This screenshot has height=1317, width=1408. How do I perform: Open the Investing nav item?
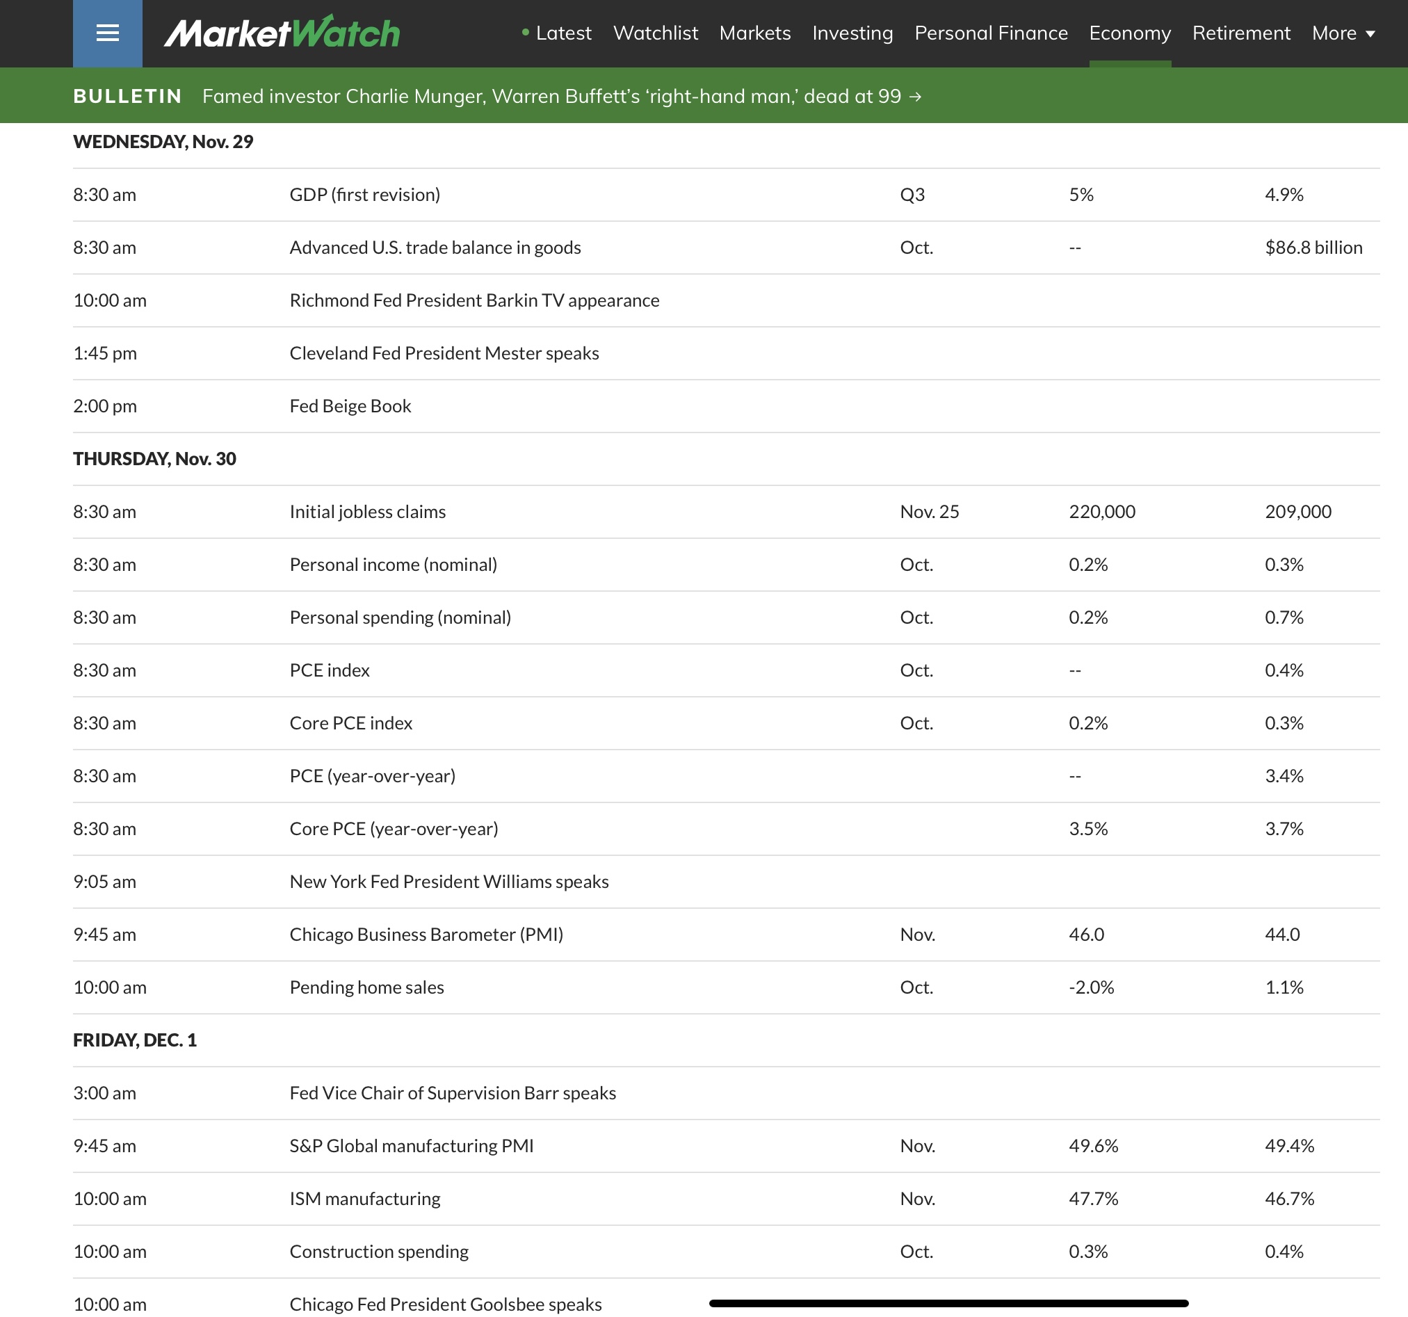(x=852, y=33)
